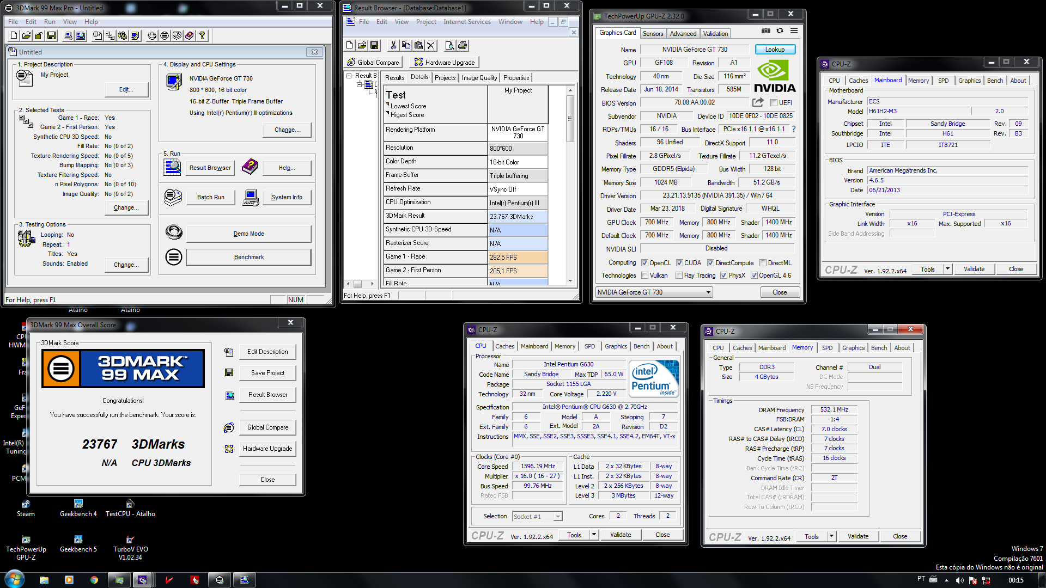Viewport: 1046px width, 588px height.
Task: Click purple help book icon in 3DMark toolbar
Action: click(x=190, y=35)
